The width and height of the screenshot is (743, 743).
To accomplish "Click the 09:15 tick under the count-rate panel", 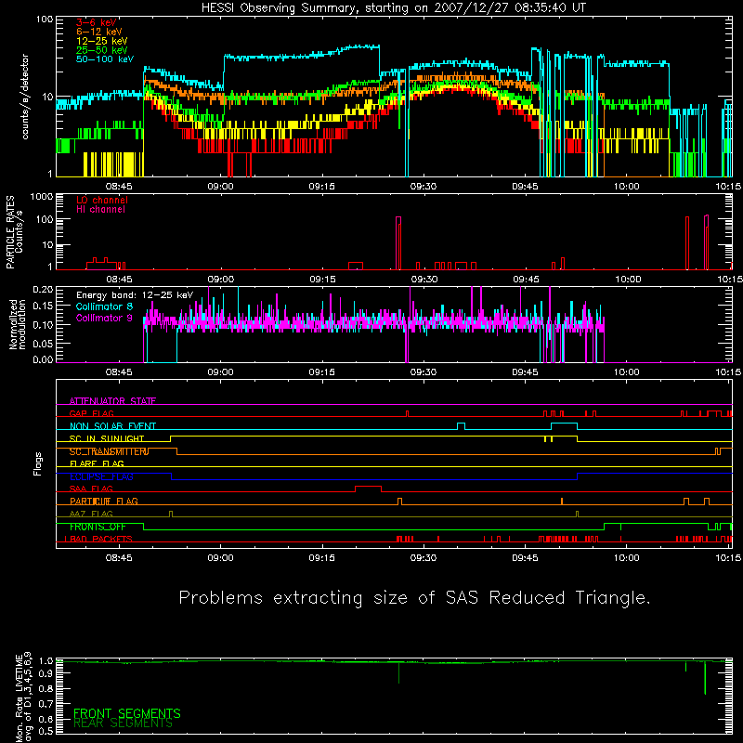I will [321, 187].
